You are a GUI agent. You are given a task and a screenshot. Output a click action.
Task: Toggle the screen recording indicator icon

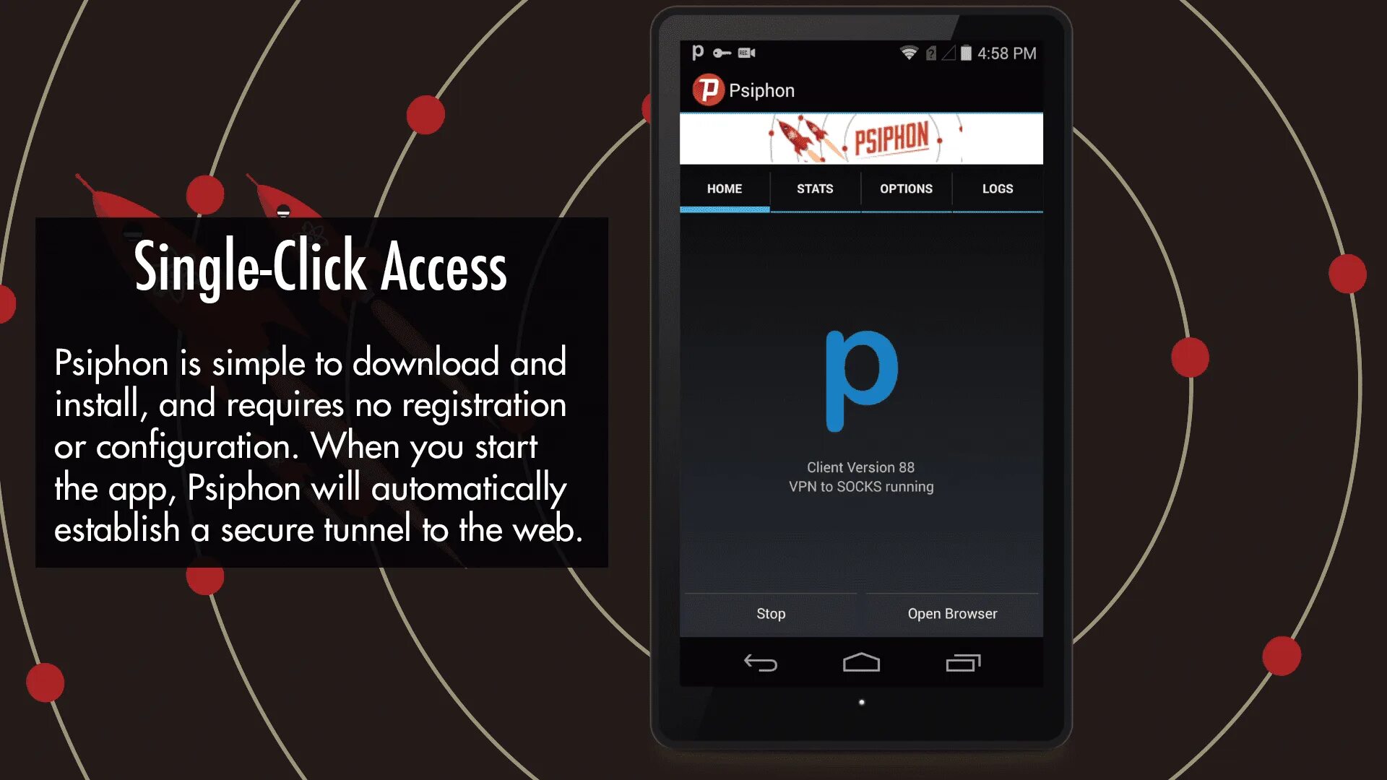point(747,53)
